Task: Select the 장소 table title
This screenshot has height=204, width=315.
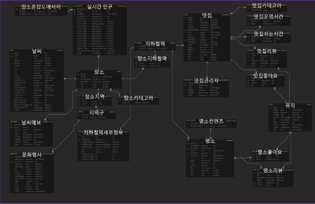Action: [99, 72]
